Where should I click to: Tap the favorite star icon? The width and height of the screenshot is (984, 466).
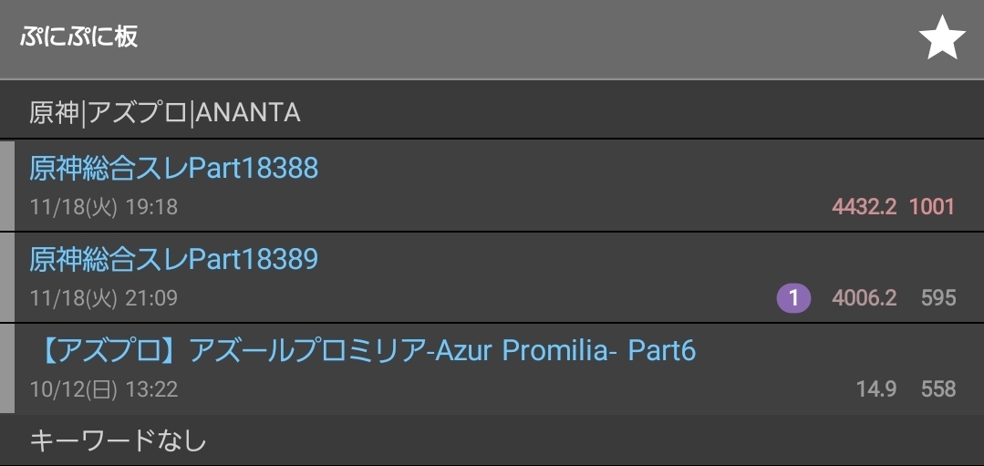pyautogui.click(x=941, y=40)
